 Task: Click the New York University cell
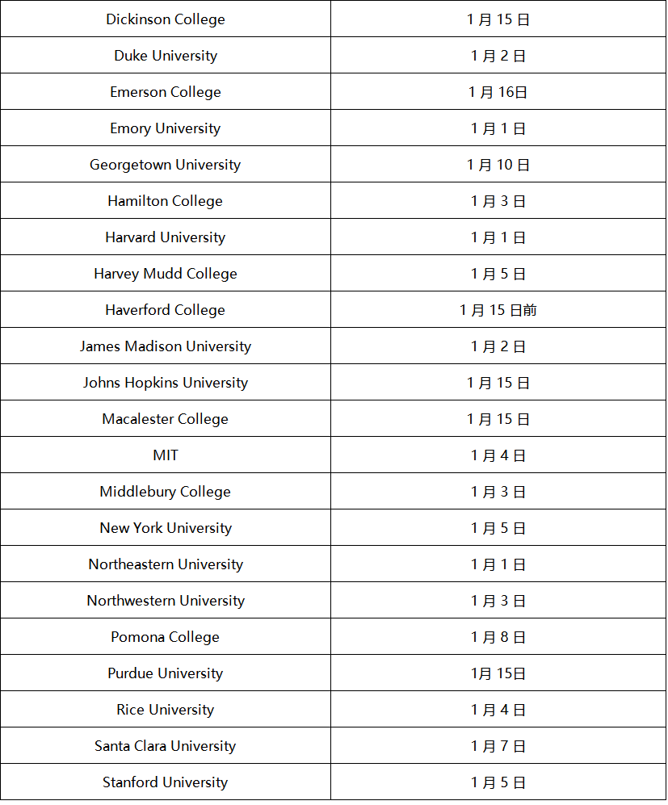pyautogui.click(x=166, y=528)
